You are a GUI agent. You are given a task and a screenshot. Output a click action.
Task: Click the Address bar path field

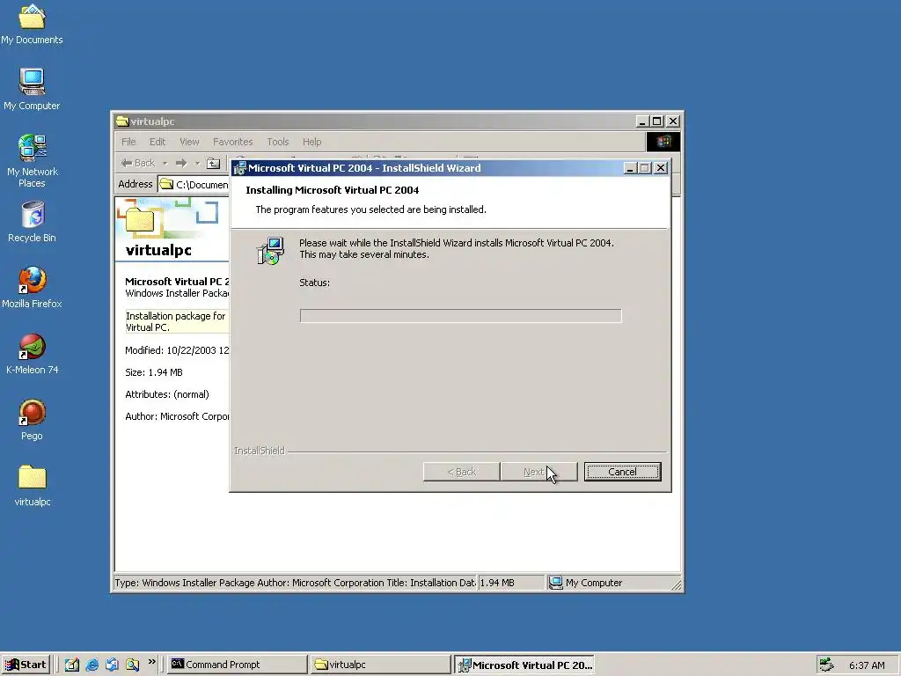[194, 184]
